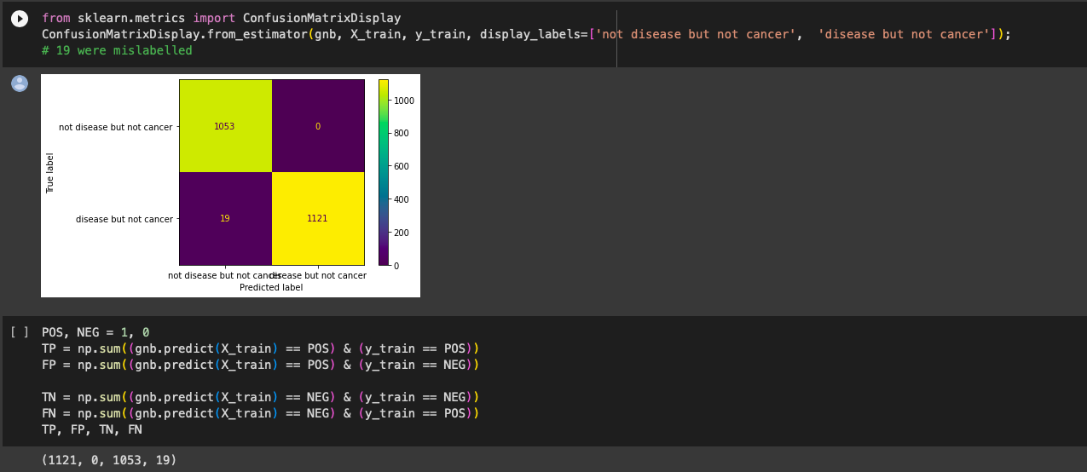Run the ConfusionMatrixDisplay code cell

pos(20,19)
